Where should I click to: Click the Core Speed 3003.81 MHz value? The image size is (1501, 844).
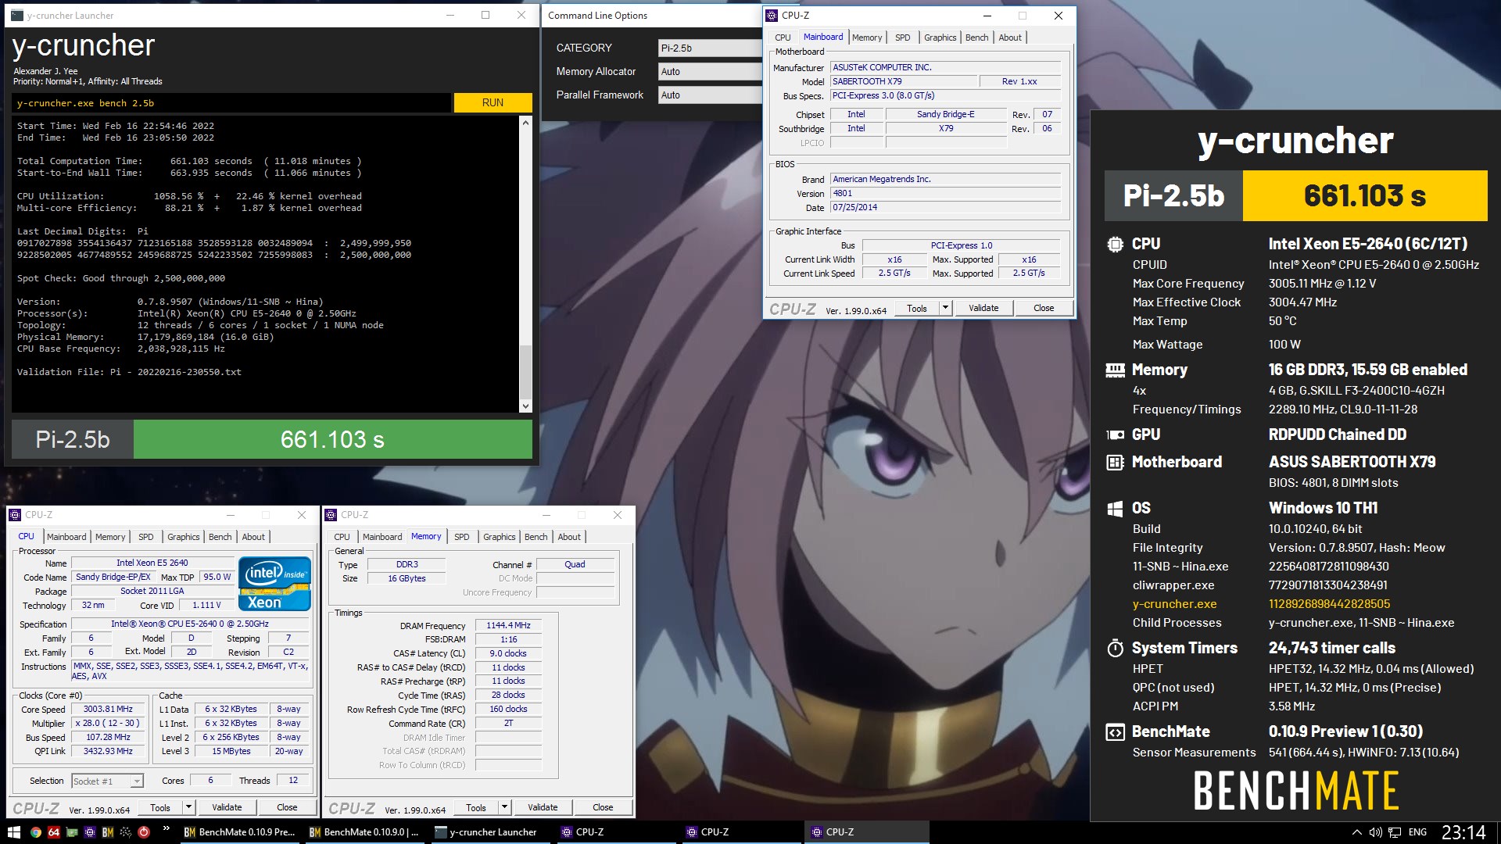click(108, 709)
